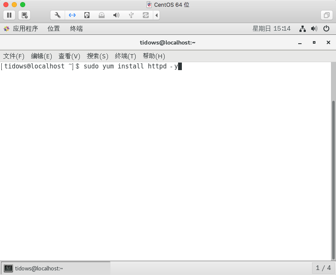Collapse the device toolbar arrow
The width and height of the screenshot is (336, 275).
(156, 15)
